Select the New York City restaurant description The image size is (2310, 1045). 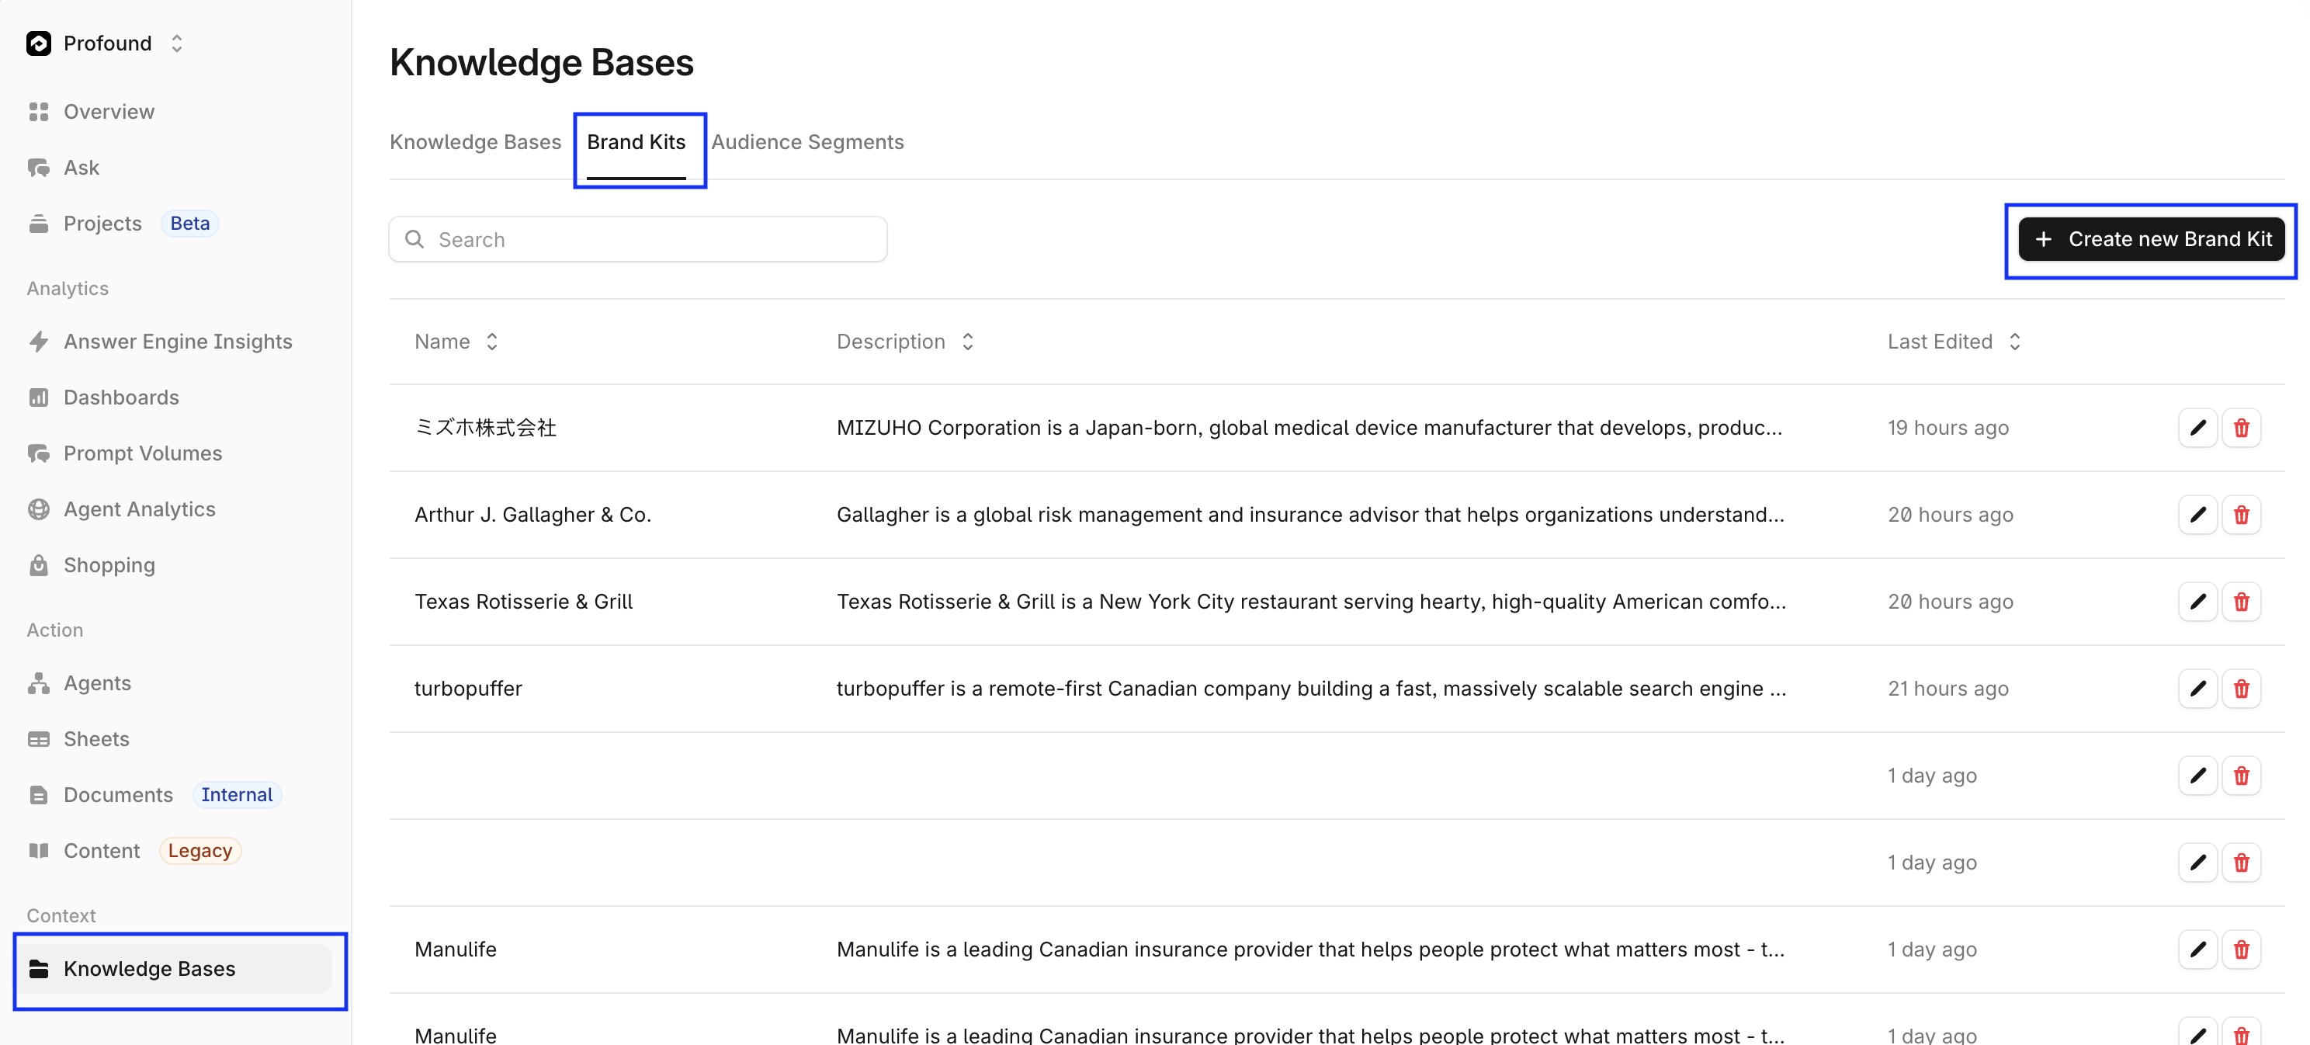coord(1311,602)
